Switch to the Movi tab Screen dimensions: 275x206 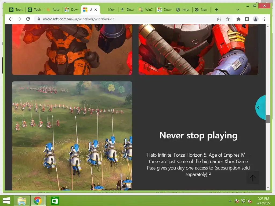pos(109,10)
